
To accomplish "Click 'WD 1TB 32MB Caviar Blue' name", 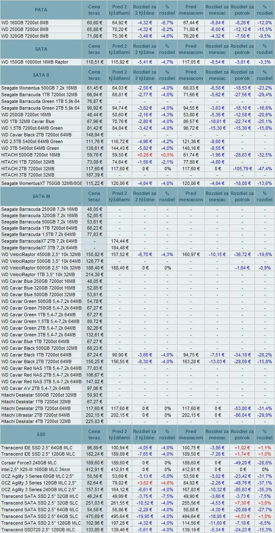I will click(x=28, y=121).
